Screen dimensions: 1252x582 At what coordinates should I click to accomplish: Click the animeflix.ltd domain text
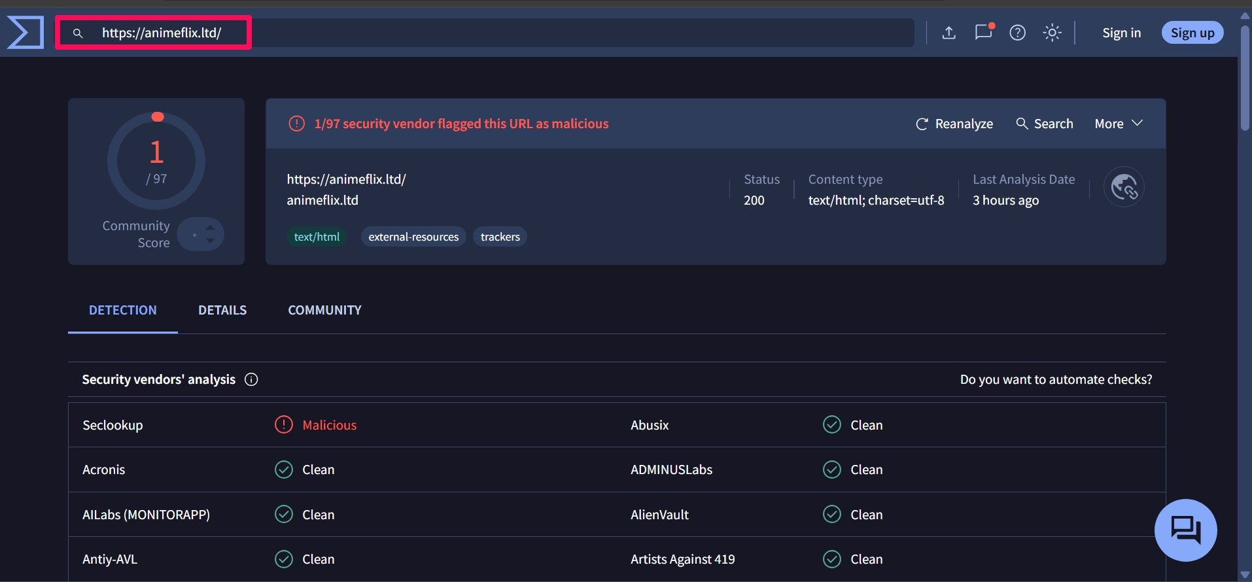[x=322, y=200]
